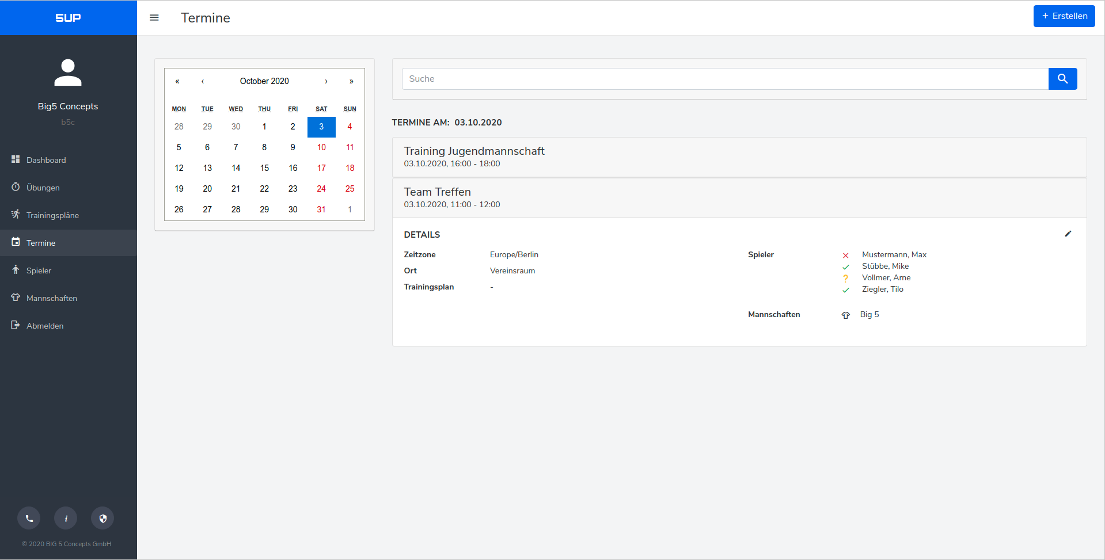Click the SUP logo

click(68, 18)
